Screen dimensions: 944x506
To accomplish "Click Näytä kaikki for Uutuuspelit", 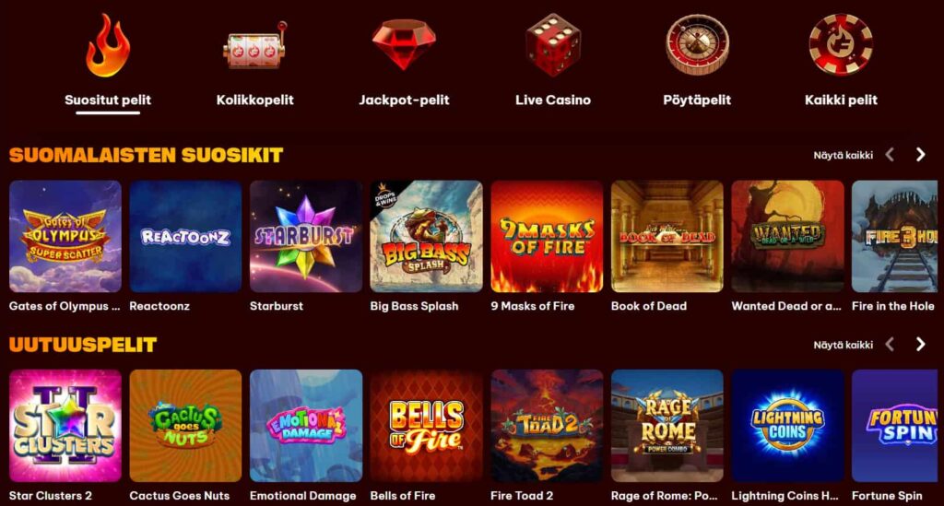I will coord(843,345).
